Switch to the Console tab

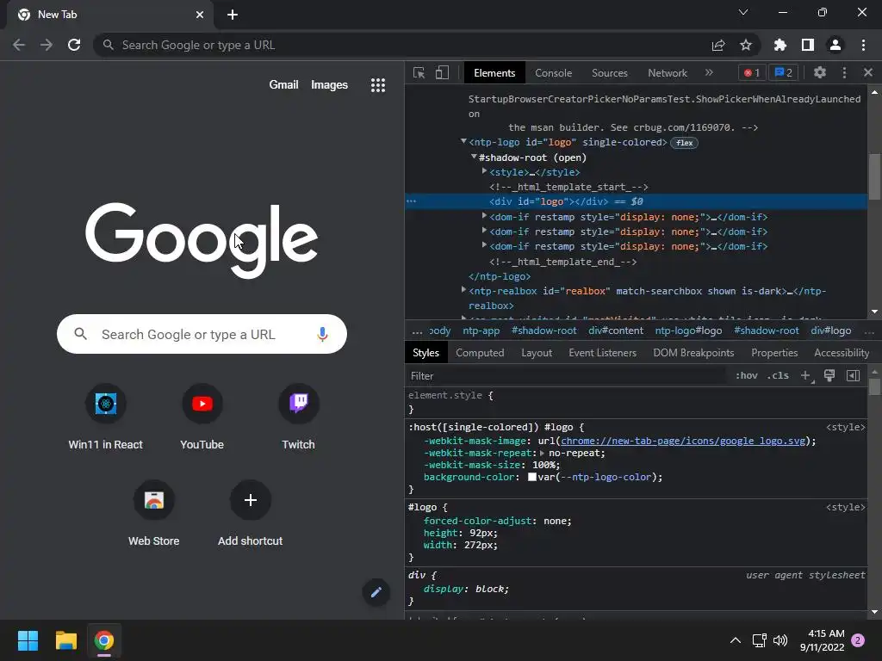coord(554,73)
